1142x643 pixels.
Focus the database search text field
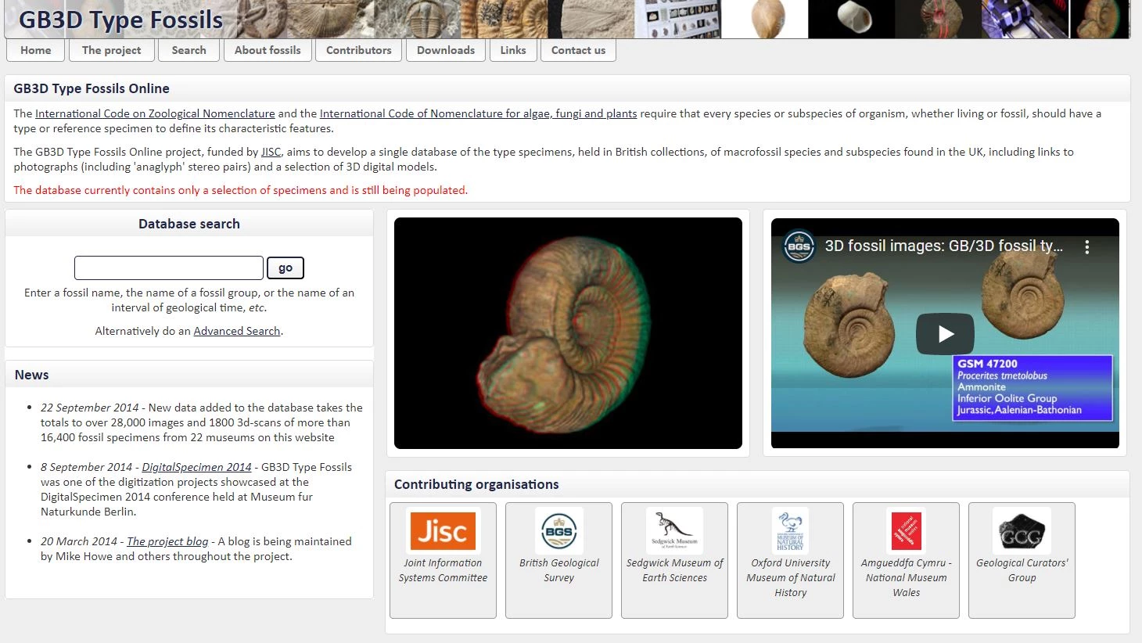[x=169, y=268]
